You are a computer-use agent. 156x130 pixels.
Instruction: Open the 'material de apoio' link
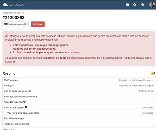56,58
